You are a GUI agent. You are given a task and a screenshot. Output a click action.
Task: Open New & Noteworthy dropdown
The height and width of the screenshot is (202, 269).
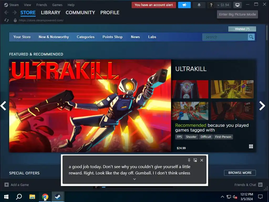coord(54,37)
